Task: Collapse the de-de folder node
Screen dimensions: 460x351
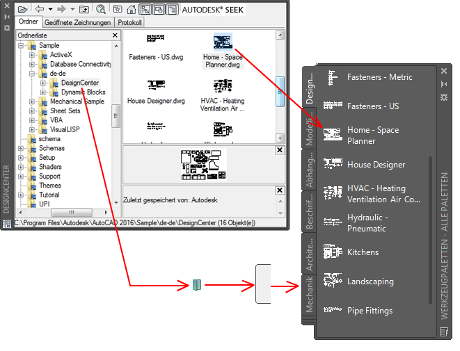Action: click(32, 74)
